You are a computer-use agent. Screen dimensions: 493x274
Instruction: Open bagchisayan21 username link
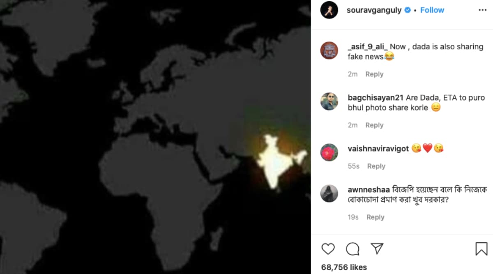pos(376,98)
